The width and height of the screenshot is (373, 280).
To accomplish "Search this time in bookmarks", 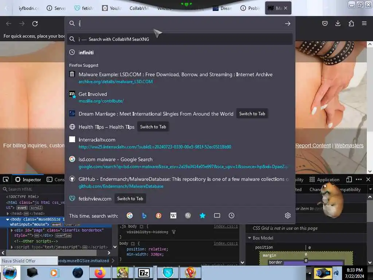I will 203,216.
